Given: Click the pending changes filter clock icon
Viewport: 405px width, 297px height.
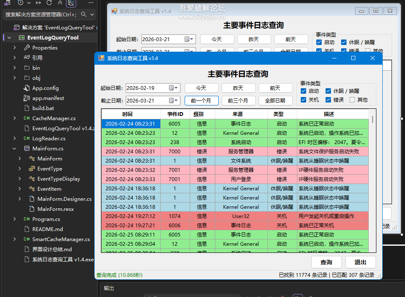Looking at the screenshot, I should [x=20, y=3].
